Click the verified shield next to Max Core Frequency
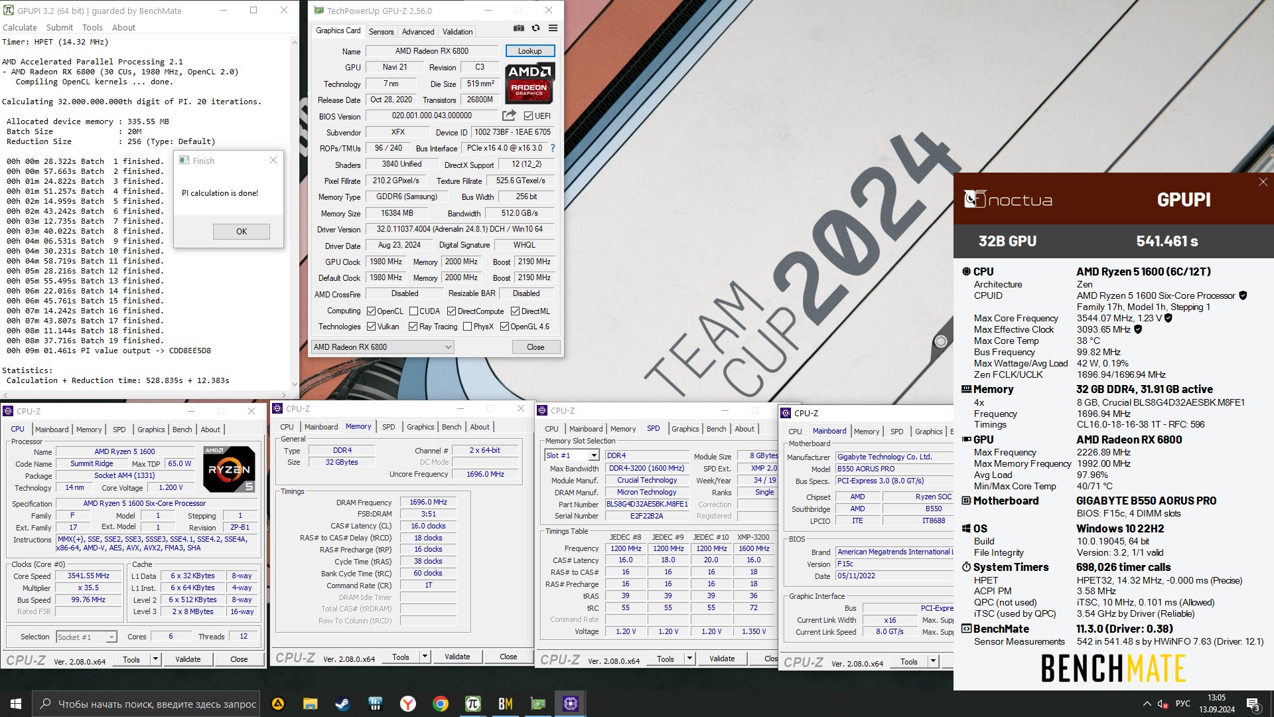The width and height of the screenshot is (1274, 717). (1168, 318)
